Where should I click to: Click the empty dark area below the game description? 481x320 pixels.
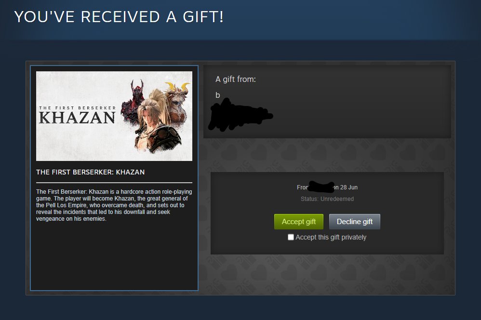(x=114, y=256)
